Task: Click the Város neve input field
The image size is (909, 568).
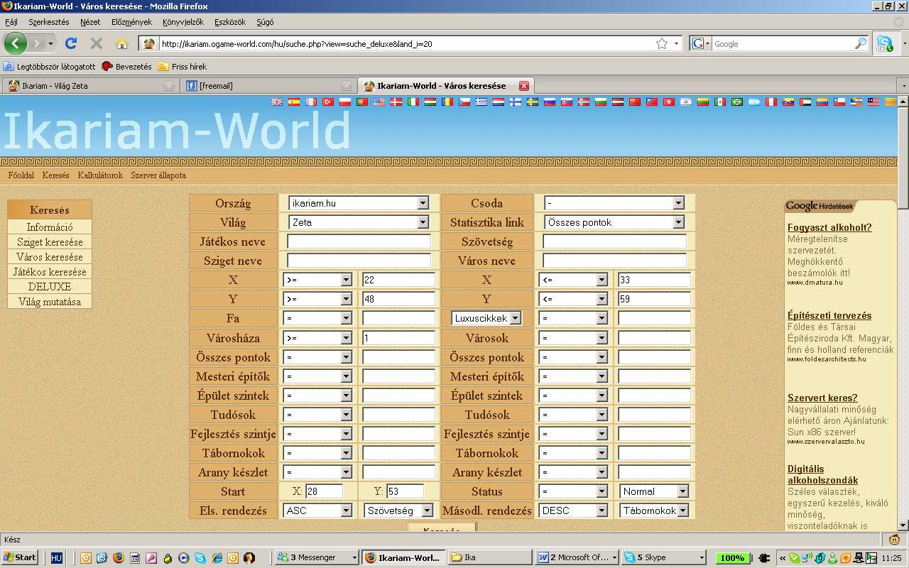Action: point(614,261)
